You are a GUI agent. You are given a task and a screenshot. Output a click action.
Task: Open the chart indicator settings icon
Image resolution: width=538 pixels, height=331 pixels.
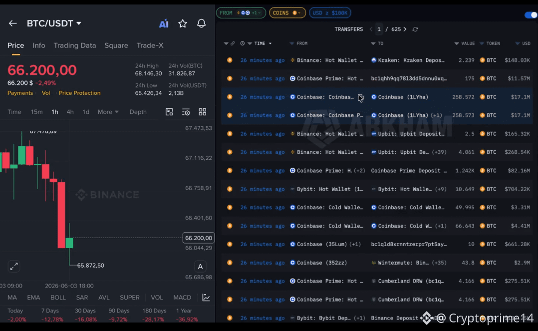pos(186,112)
